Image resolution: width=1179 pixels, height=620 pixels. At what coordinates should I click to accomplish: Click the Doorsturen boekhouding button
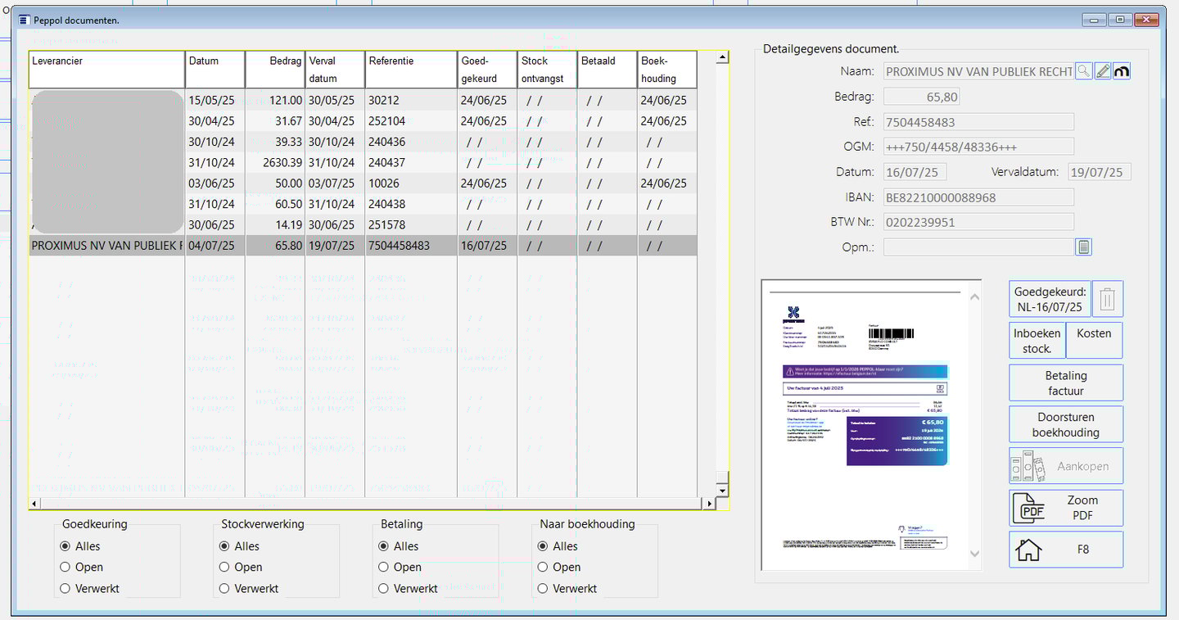pyautogui.click(x=1066, y=424)
